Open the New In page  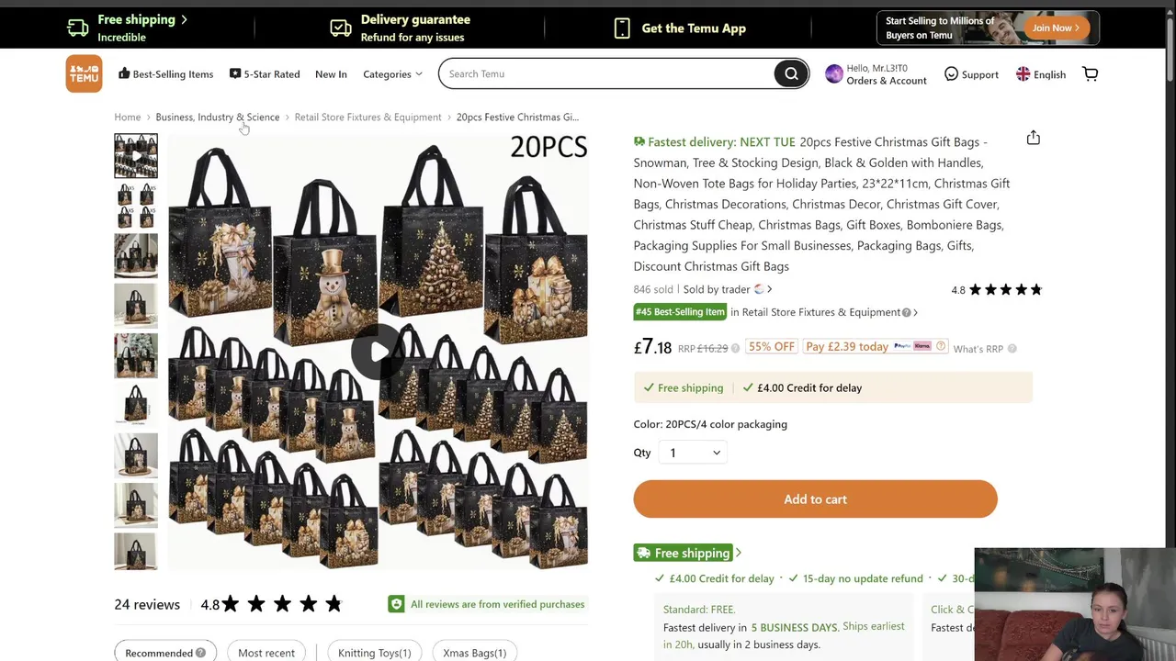(x=331, y=74)
